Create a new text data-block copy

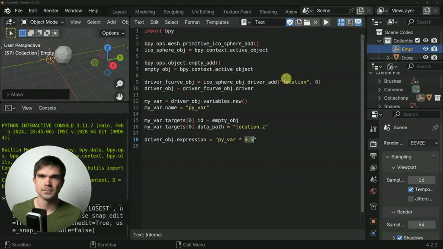click(x=299, y=22)
